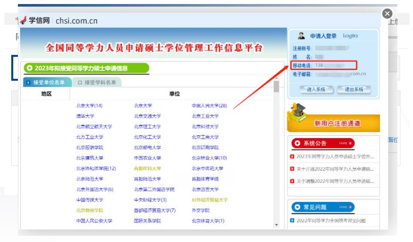Open 北京工商大学 link

coord(205,137)
